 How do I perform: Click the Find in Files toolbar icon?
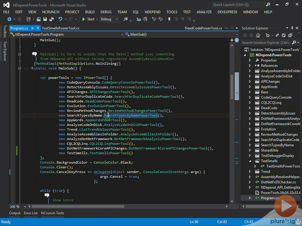(x=126, y=19)
